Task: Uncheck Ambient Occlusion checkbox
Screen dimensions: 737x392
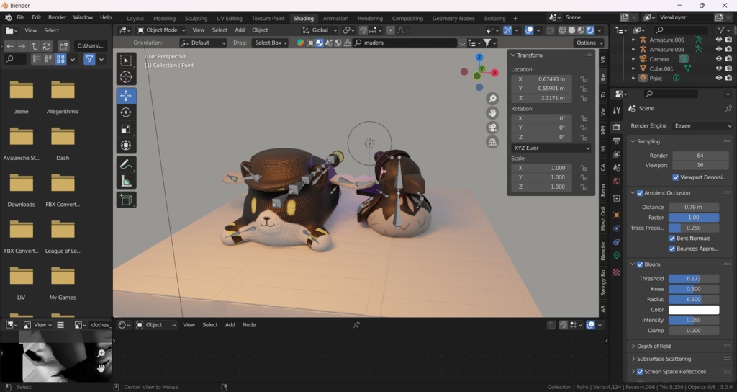Action: 640,193
